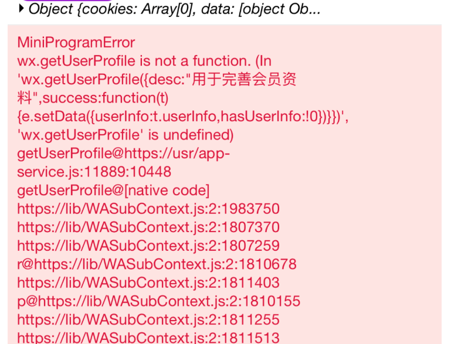Image resolution: width=451 pixels, height=344 pixels.
Task: Open WASubContext.js:2:1811255 stack link
Action: pyautogui.click(x=148, y=319)
